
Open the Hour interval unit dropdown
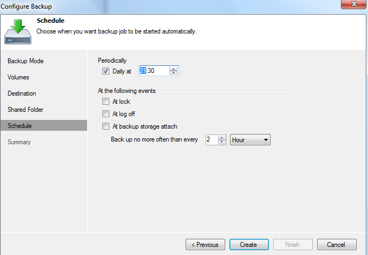[250, 140]
